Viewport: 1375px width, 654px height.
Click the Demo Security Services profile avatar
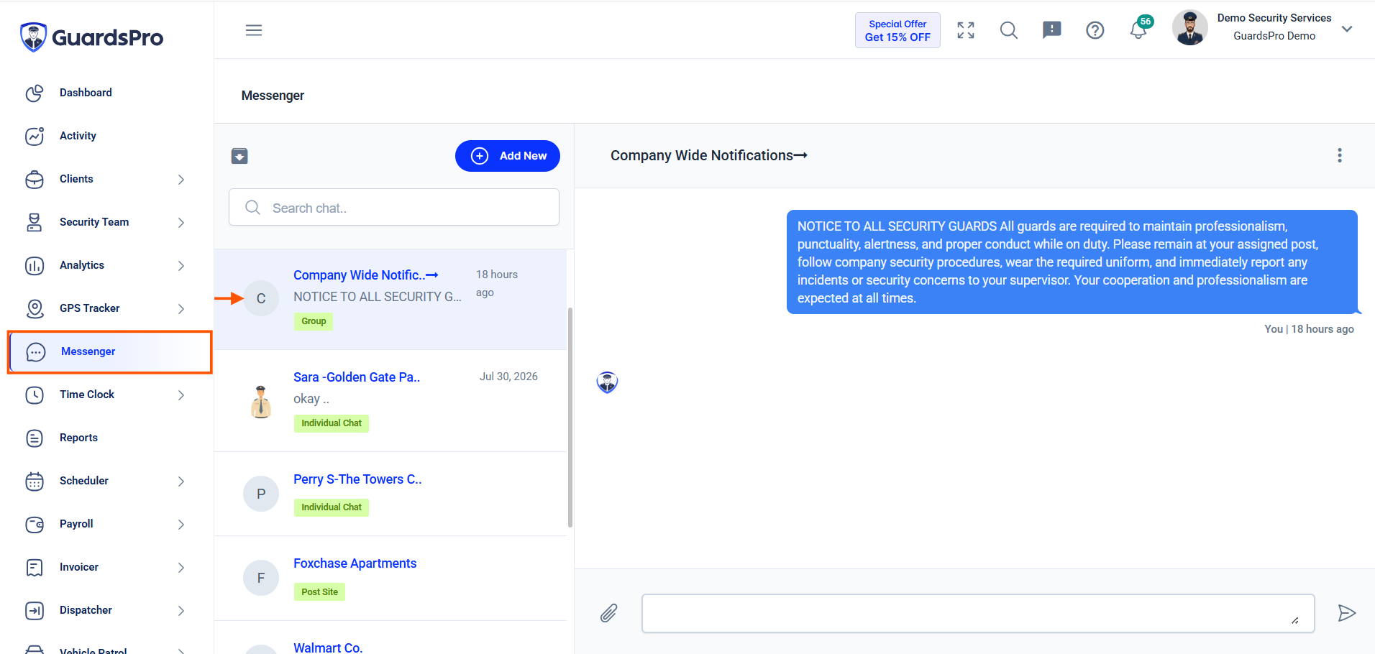[1190, 27]
